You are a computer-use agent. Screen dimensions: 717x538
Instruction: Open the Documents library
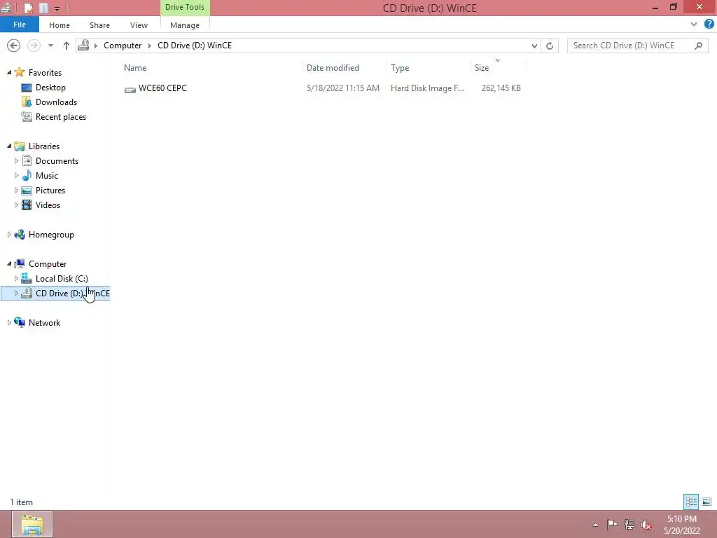coord(57,160)
